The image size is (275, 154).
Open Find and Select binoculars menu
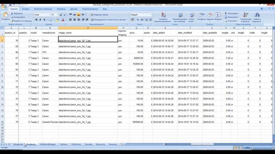[257, 17]
